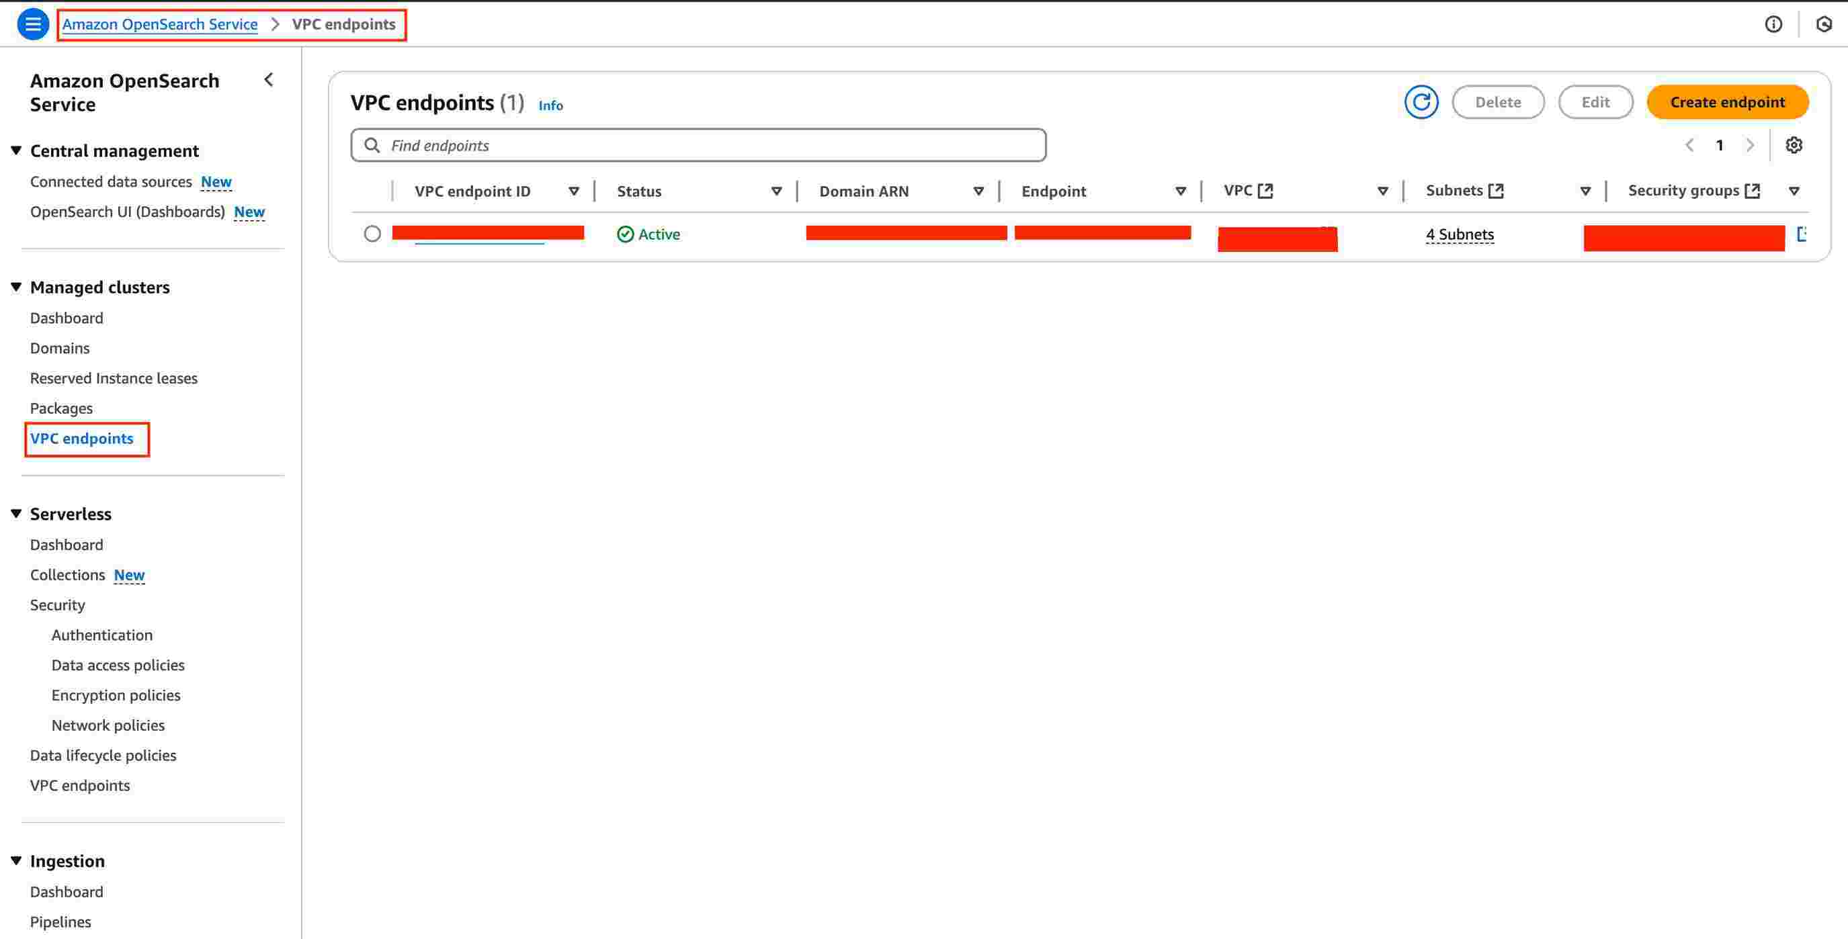Screen dimensions: 1848x939
Task: Open Serverless Security item
Action: click(x=57, y=605)
